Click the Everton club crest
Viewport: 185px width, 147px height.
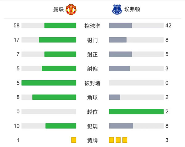(x=117, y=10)
